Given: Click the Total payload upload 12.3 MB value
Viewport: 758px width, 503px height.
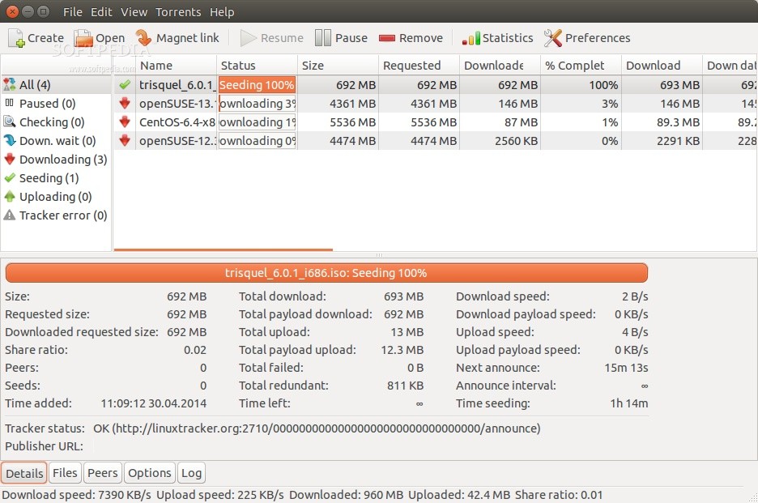Looking at the screenshot, I should click(x=402, y=350).
